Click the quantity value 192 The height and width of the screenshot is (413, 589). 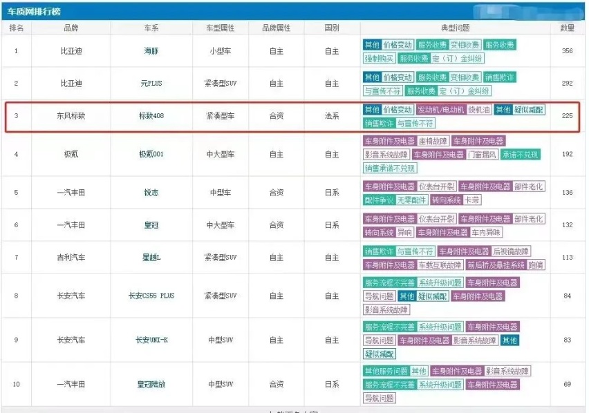[x=567, y=154]
